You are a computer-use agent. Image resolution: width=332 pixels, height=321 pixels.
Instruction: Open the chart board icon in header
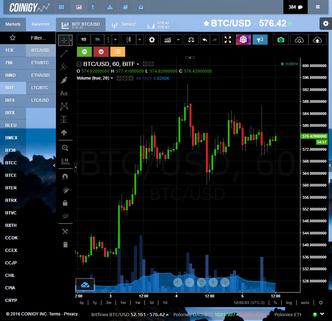pos(79,7)
